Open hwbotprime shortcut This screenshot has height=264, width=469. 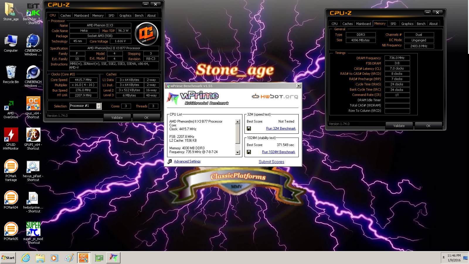pyautogui.click(x=33, y=202)
